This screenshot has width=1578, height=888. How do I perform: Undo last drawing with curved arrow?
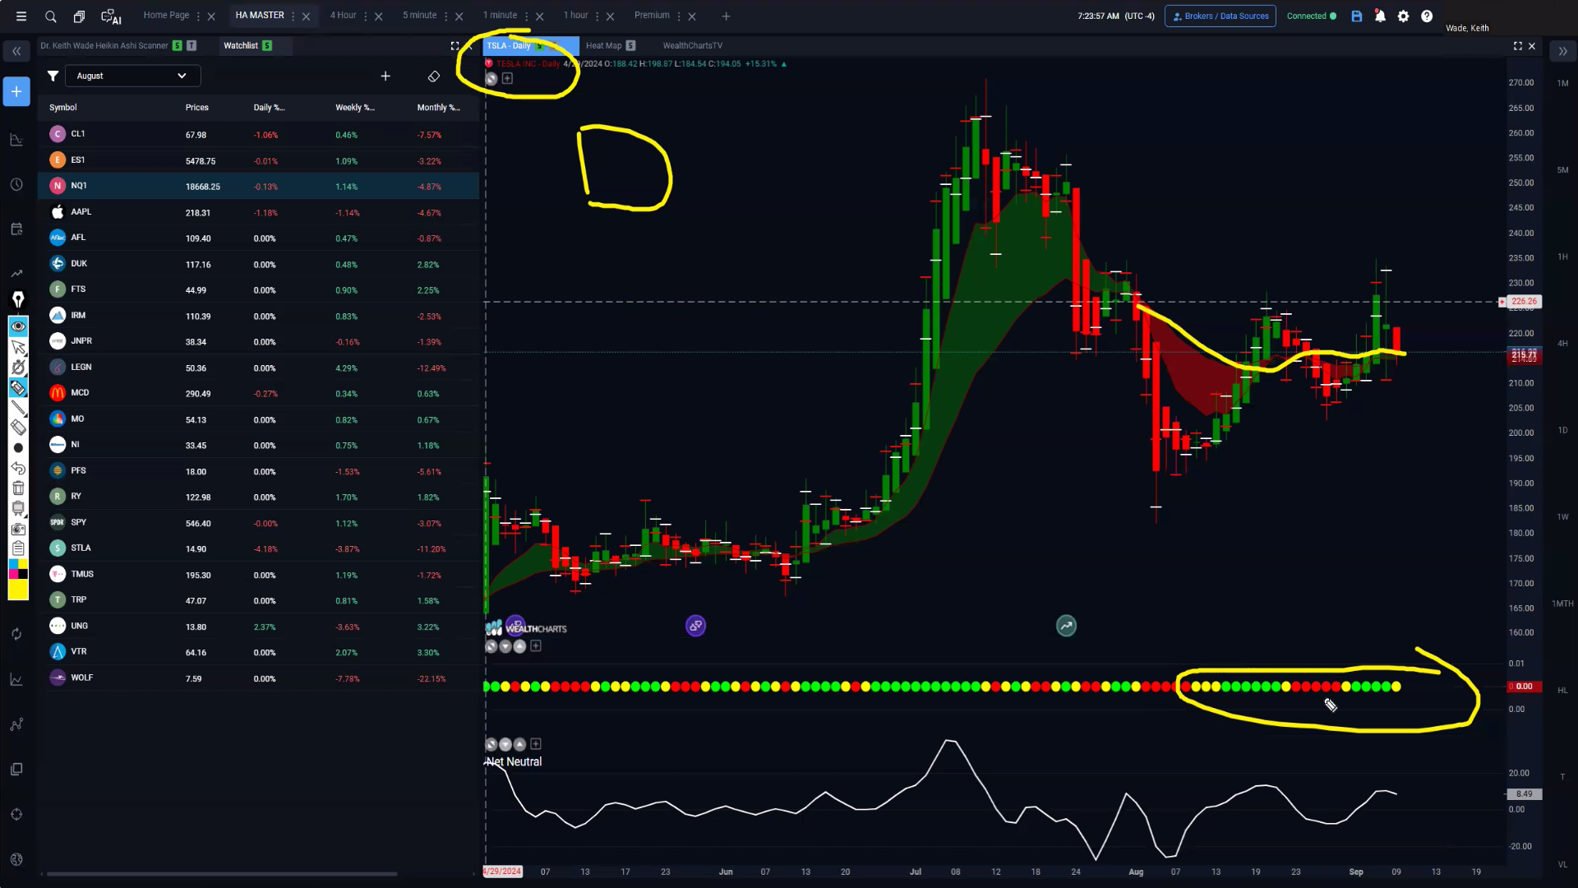pyautogui.click(x=18, y=468)
